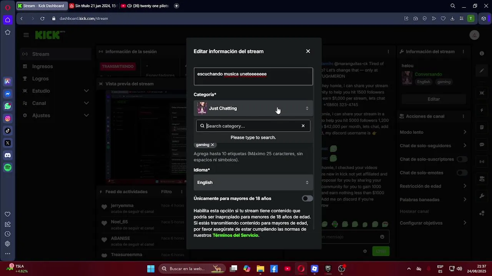Toggle Chat de solo-suscriptores
This screenshot has width=492, height=276.
click(x=462, y=159)
